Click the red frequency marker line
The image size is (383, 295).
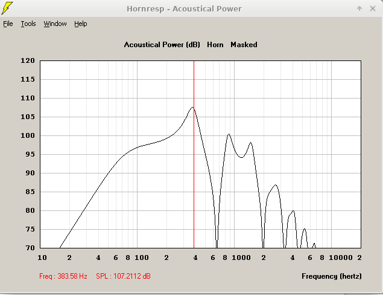pos(194,154)
